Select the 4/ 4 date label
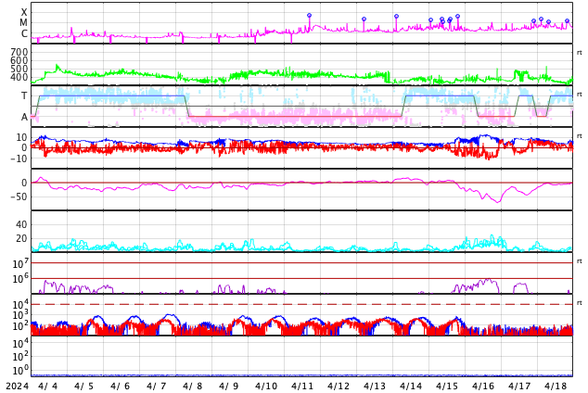588x393 pixels. point(48,386)
